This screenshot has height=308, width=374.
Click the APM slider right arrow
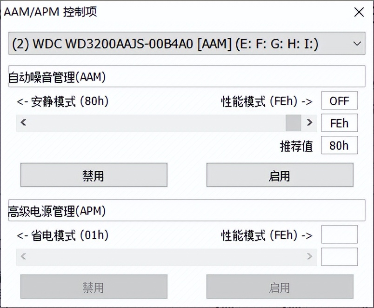point(309,257)
